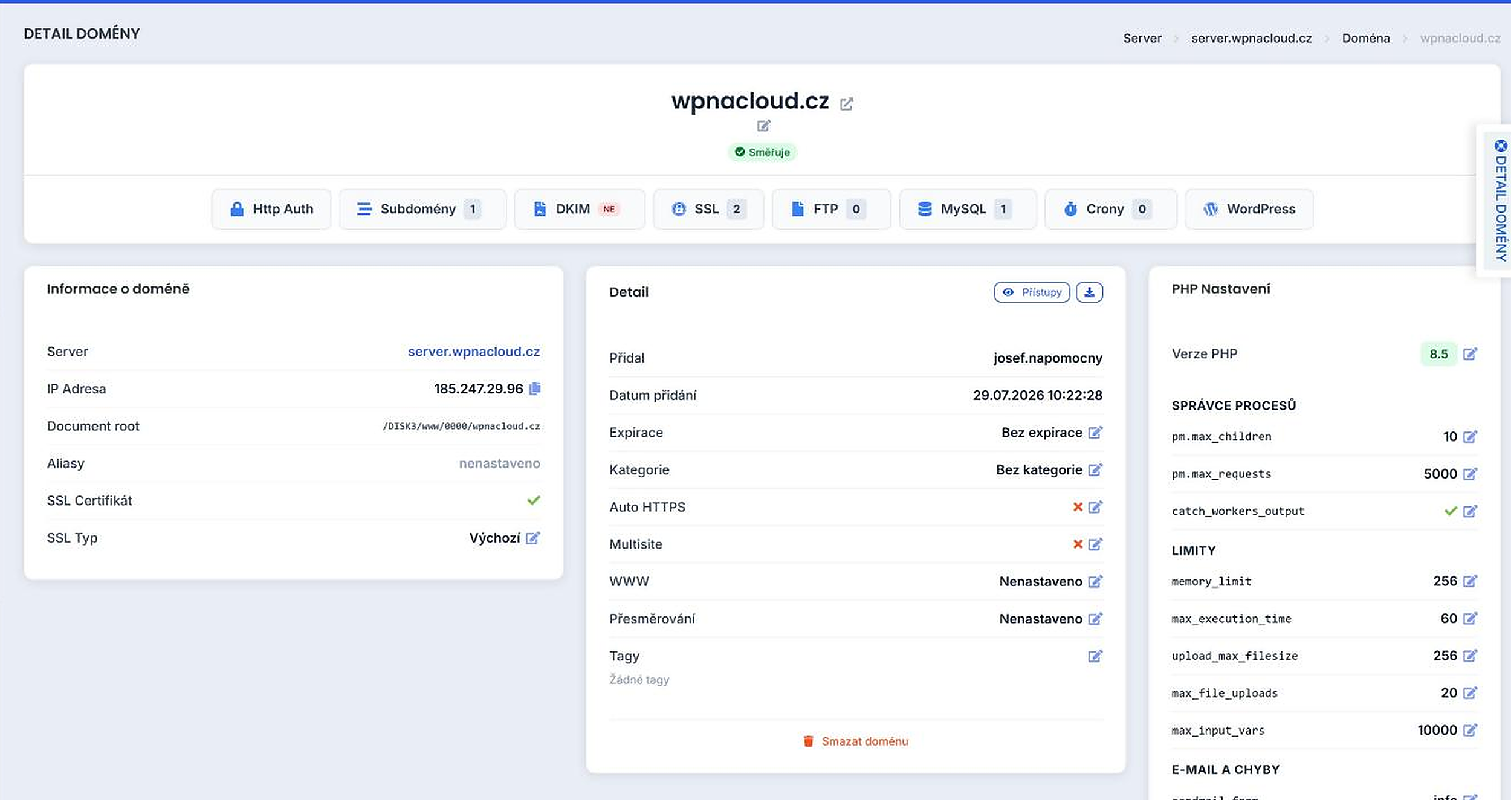Open the SSL section
The width and height of the screenshot is (1511, 800).
tap(708, 209)
